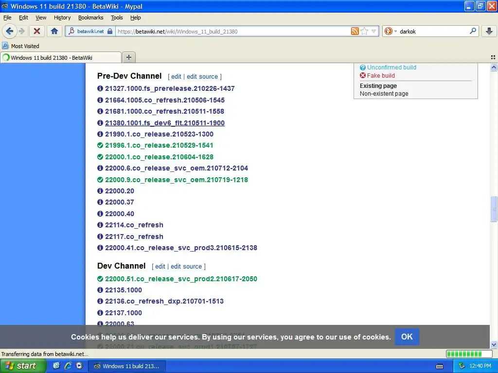Open build 21664.1005.co_refresh.210506-1545
Viewport: 498px width, 373px height.
point(164,100)
